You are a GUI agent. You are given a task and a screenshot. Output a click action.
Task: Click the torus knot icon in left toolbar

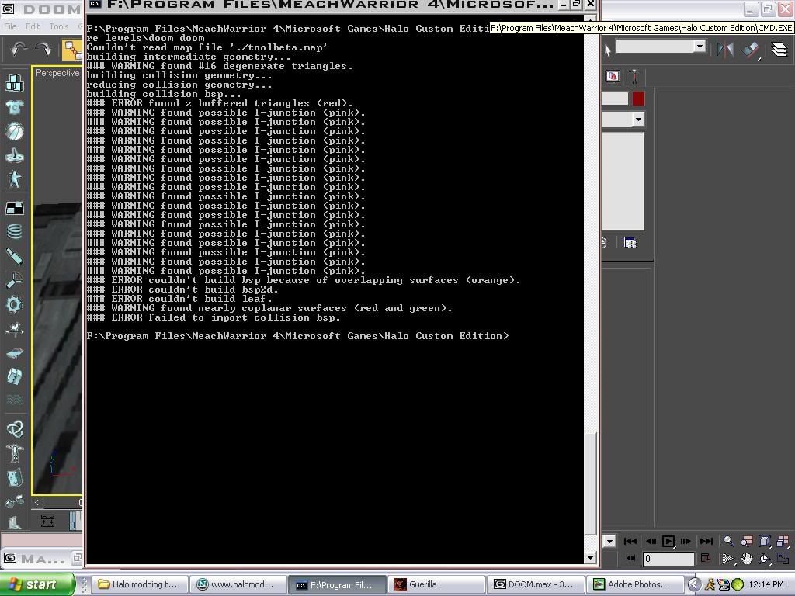point(14,428)
